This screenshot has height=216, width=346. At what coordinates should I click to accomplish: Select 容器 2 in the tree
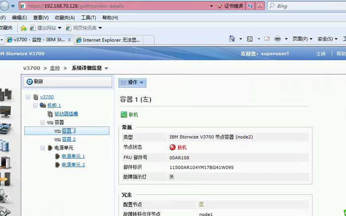[x=69, y=139]
